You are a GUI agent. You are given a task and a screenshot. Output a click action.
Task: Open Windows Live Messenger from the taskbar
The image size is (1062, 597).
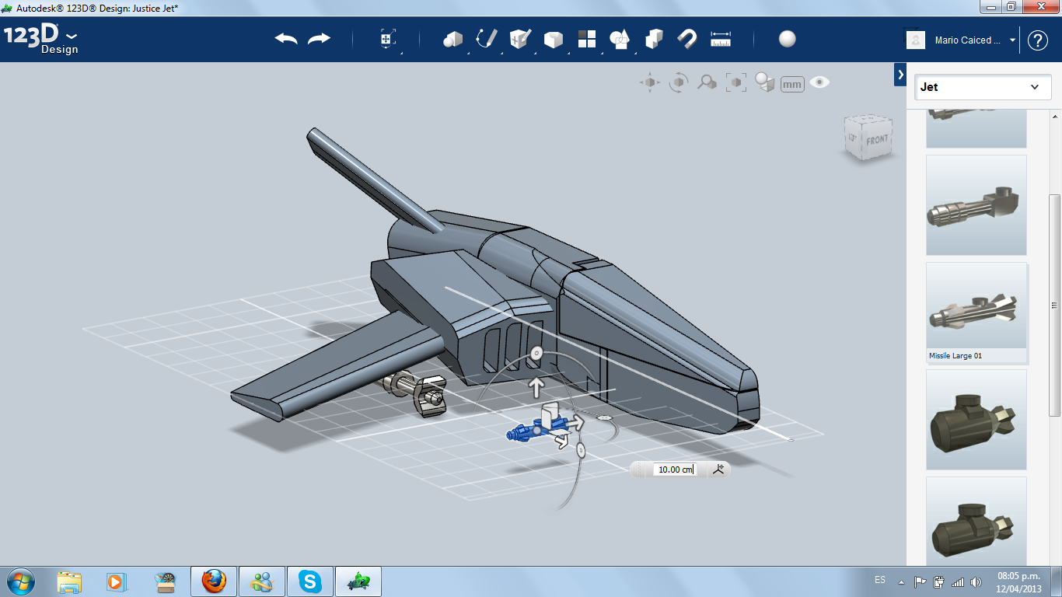(x=262, y=581)
